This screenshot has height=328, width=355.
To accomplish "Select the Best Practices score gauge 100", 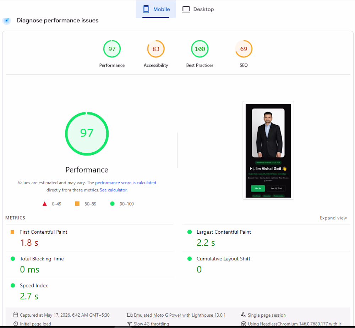I will 200,49.
